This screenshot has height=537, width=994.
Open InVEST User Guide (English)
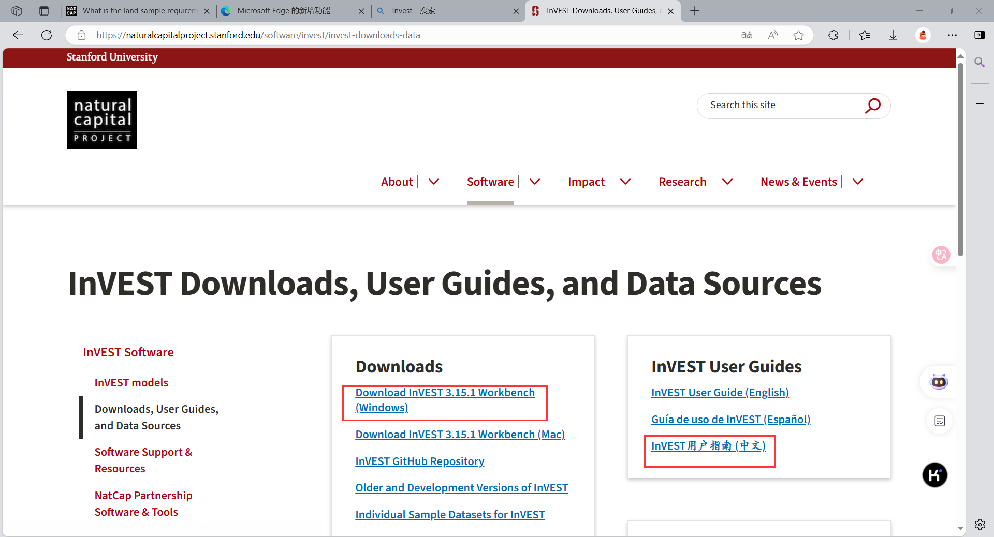tap(720, 393)
